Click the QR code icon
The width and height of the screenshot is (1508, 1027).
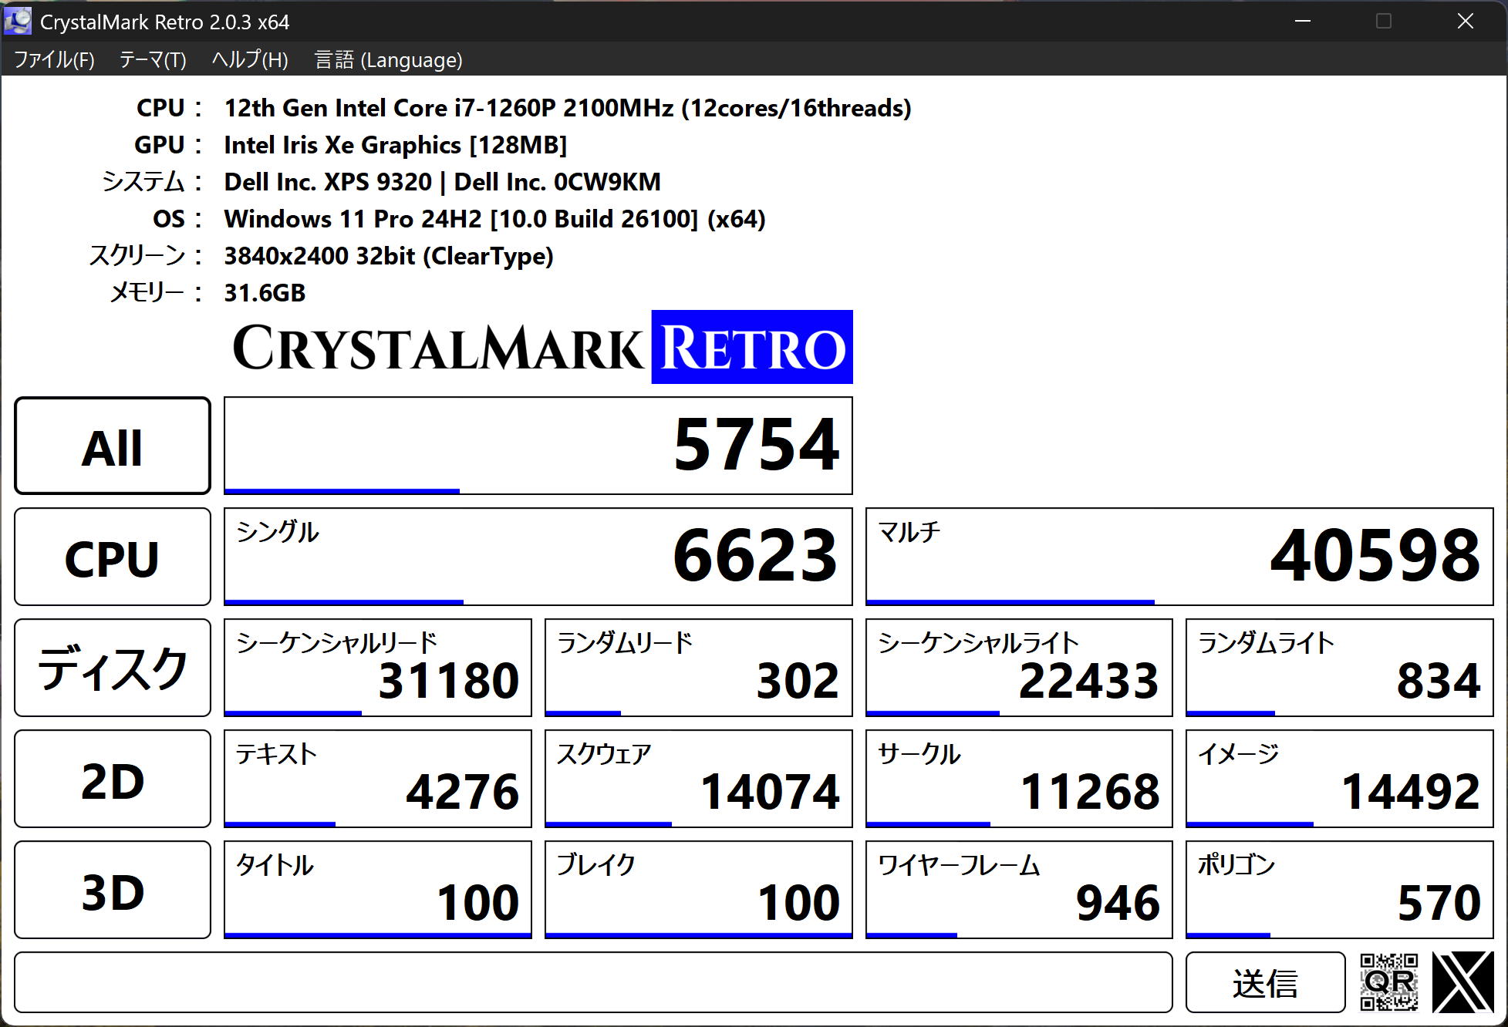(1388, 982)
